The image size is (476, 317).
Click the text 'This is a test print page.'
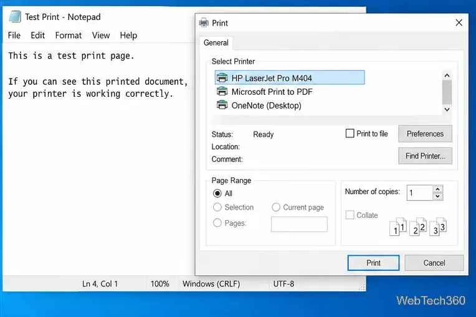coord(71,56)
